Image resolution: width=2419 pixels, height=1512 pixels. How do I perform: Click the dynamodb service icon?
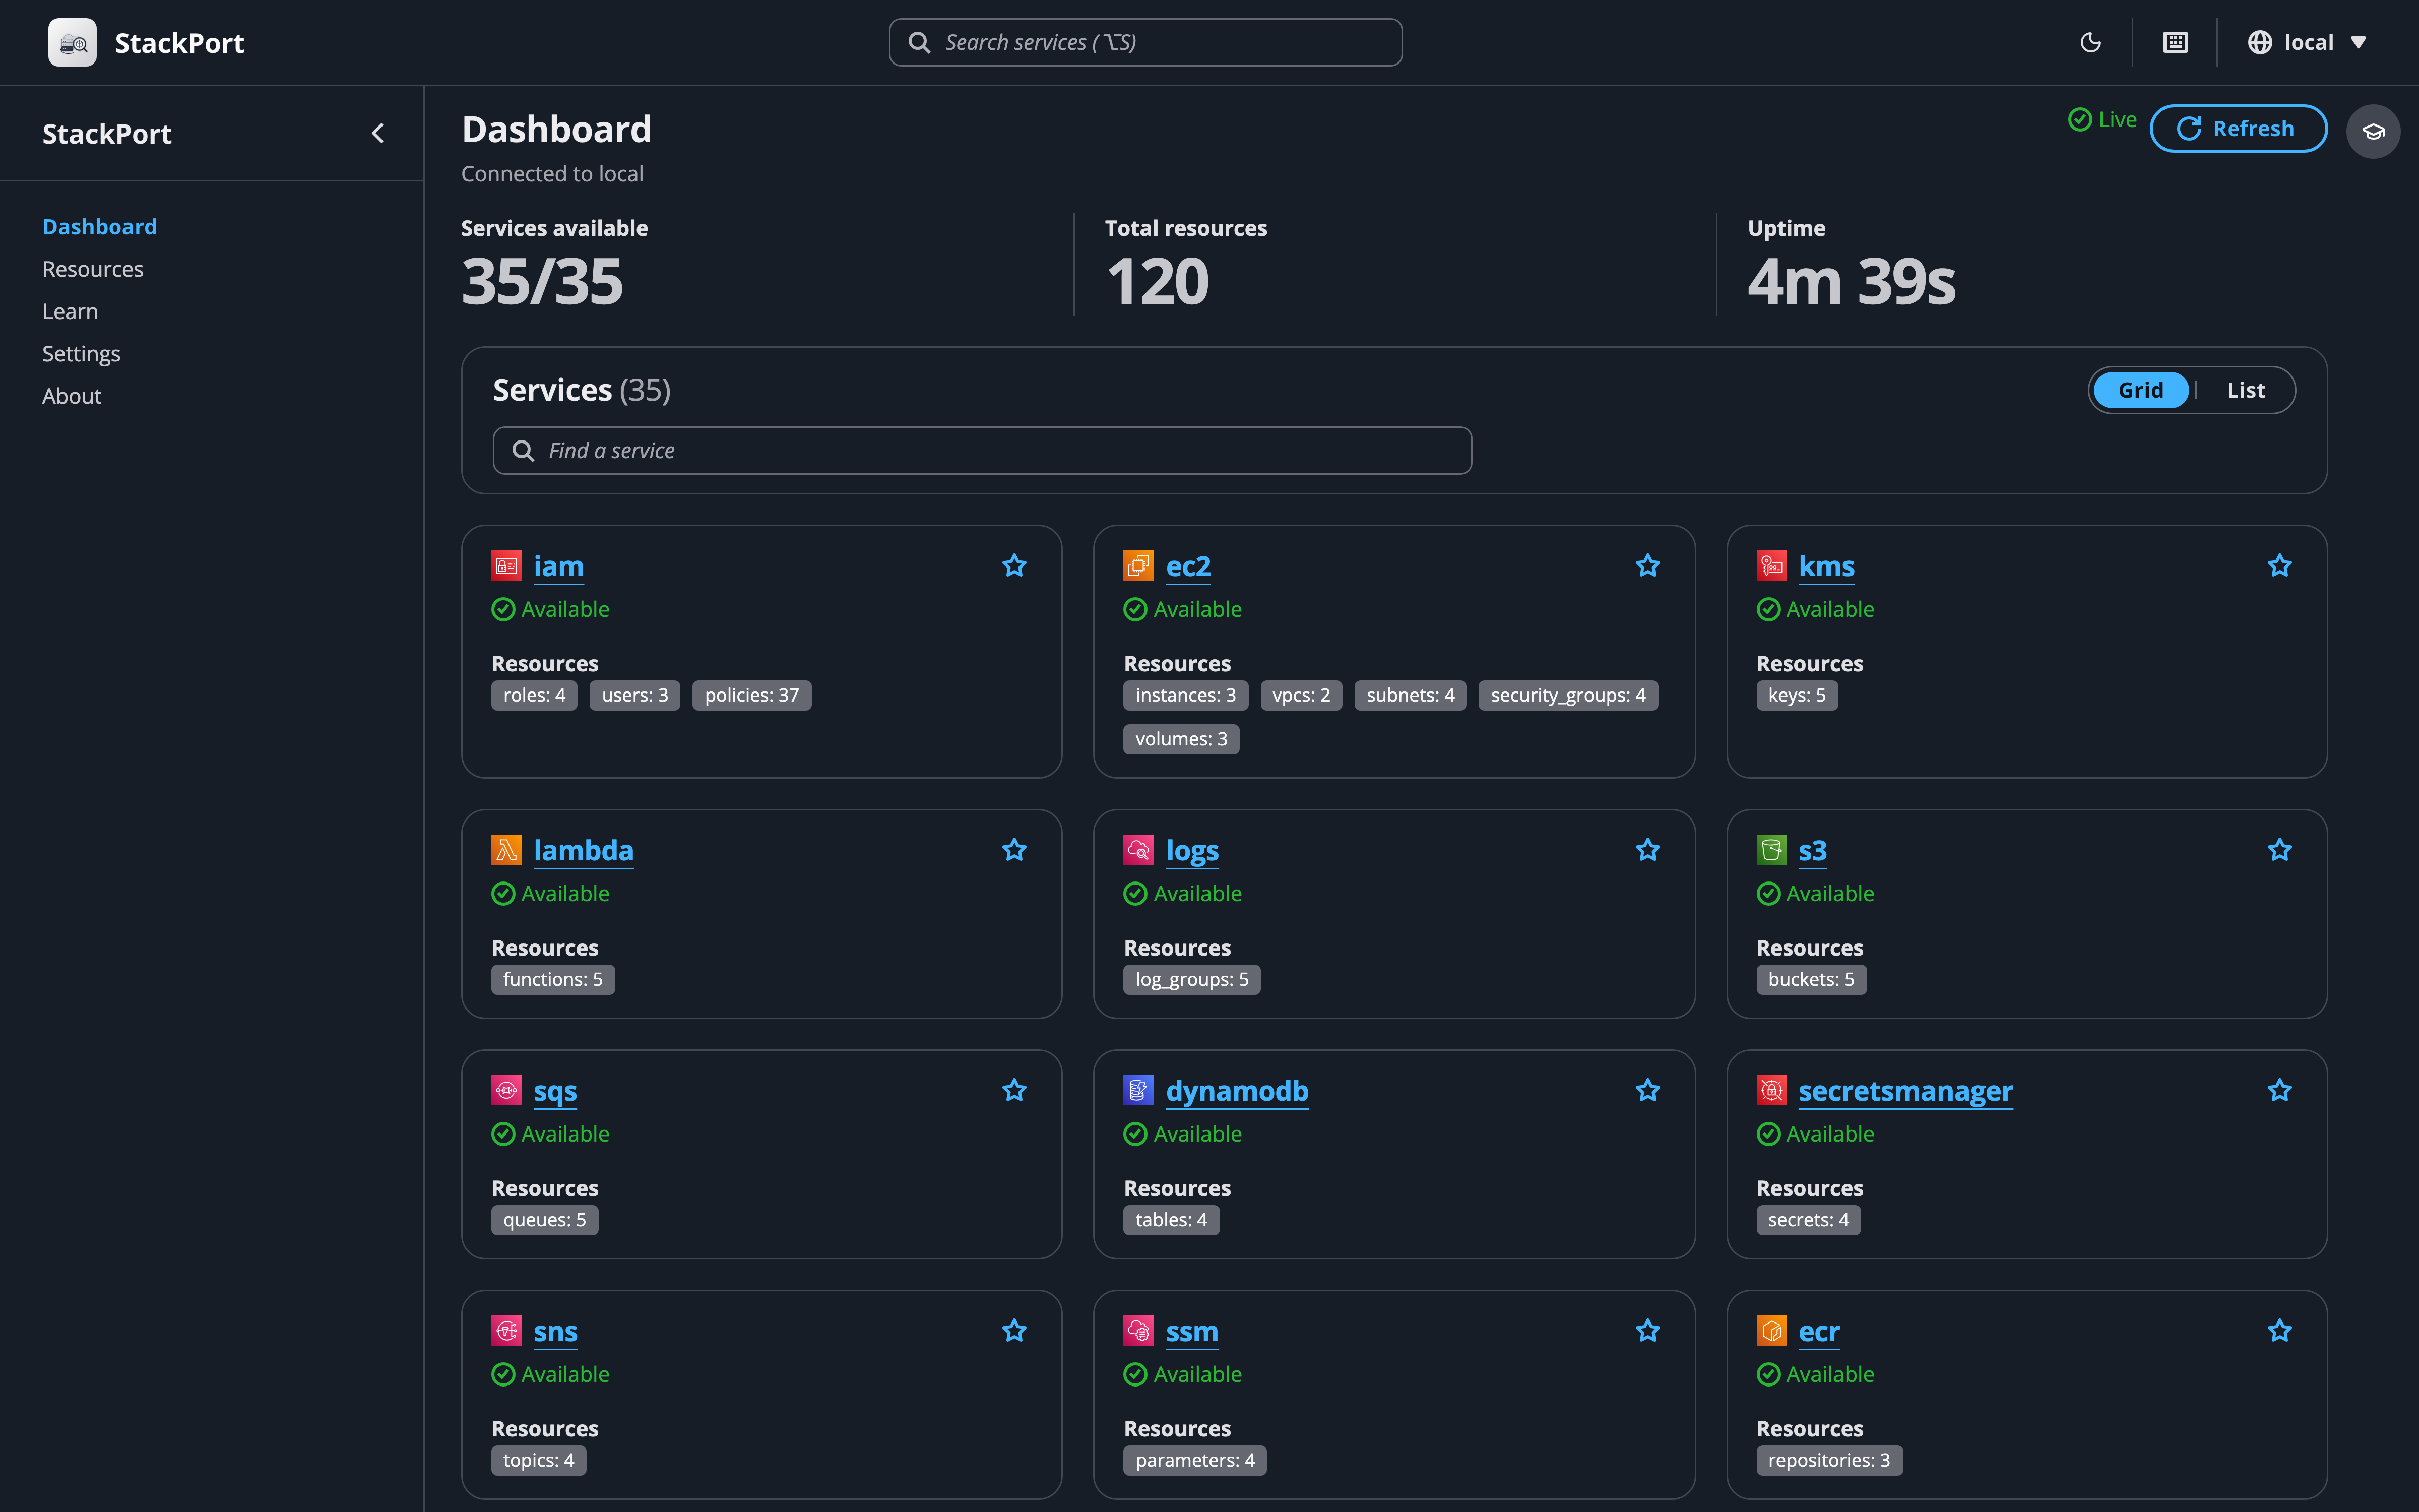1138,1090
